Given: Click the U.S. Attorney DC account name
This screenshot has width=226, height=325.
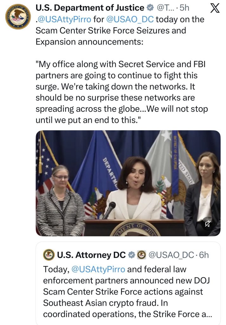Looking at the screenshot, I should pos(91,255).
